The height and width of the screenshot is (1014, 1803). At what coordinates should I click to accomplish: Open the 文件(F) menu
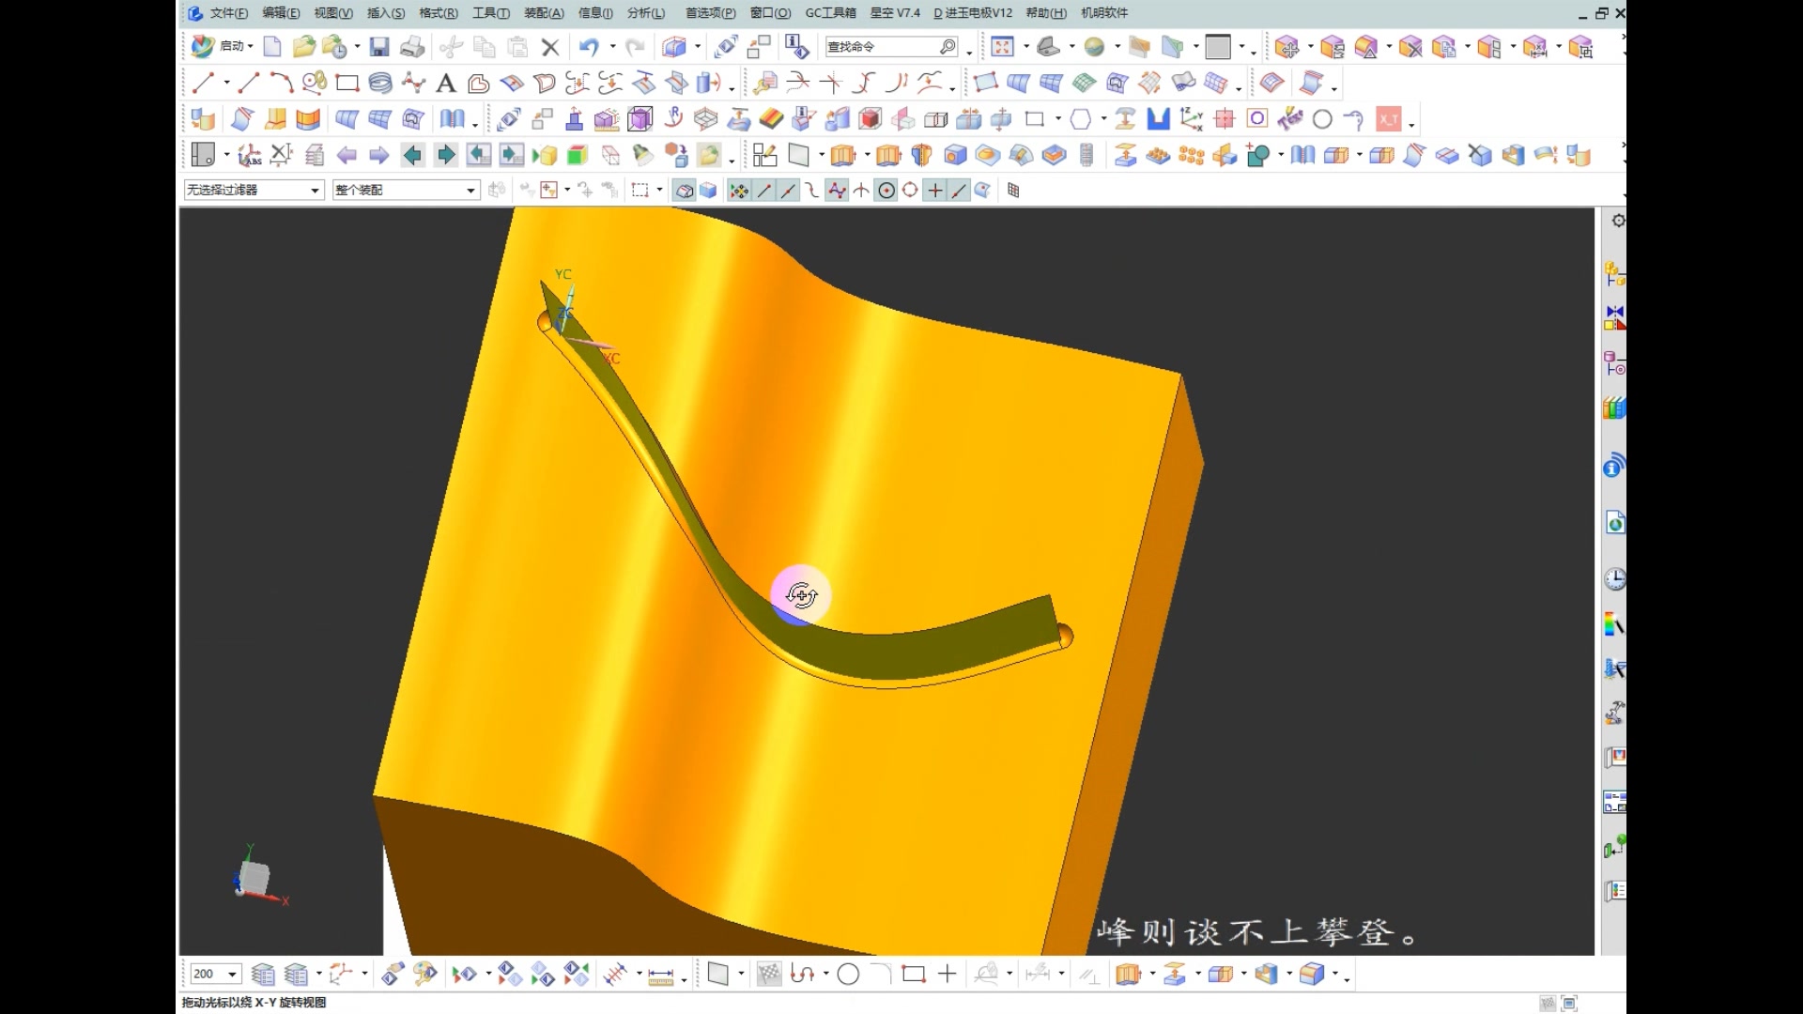click(228, 13)
